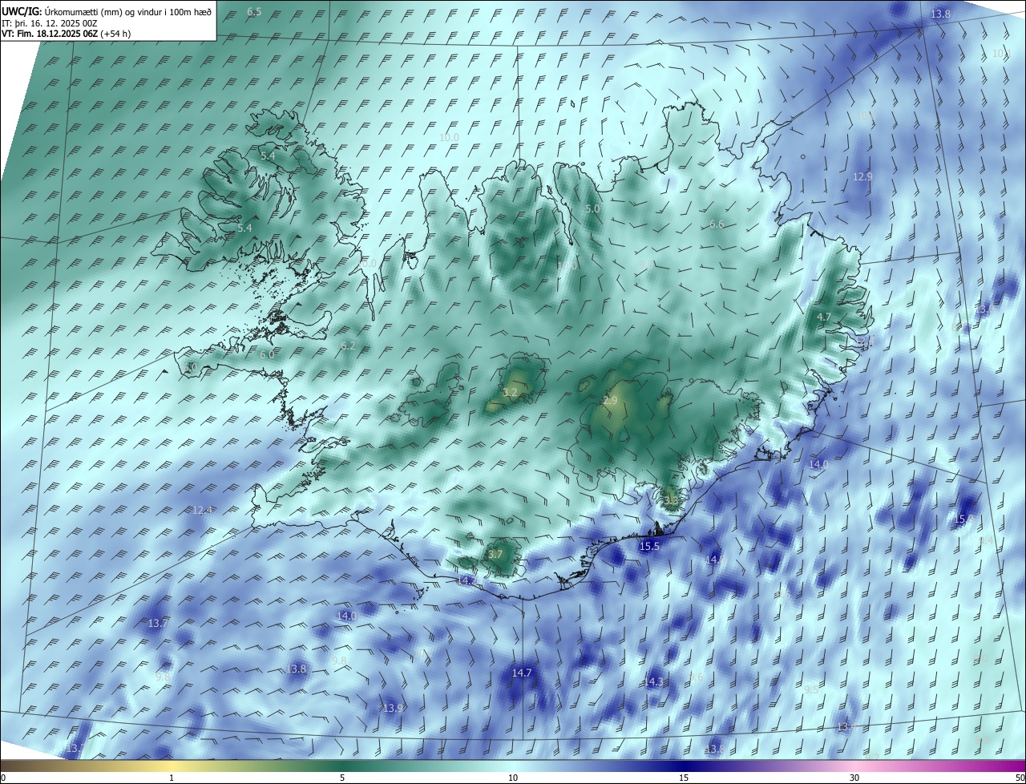Click the 14.2 value label on the south coast
This screenshot has width=1026, height=784.
click(x=467, y=580)
